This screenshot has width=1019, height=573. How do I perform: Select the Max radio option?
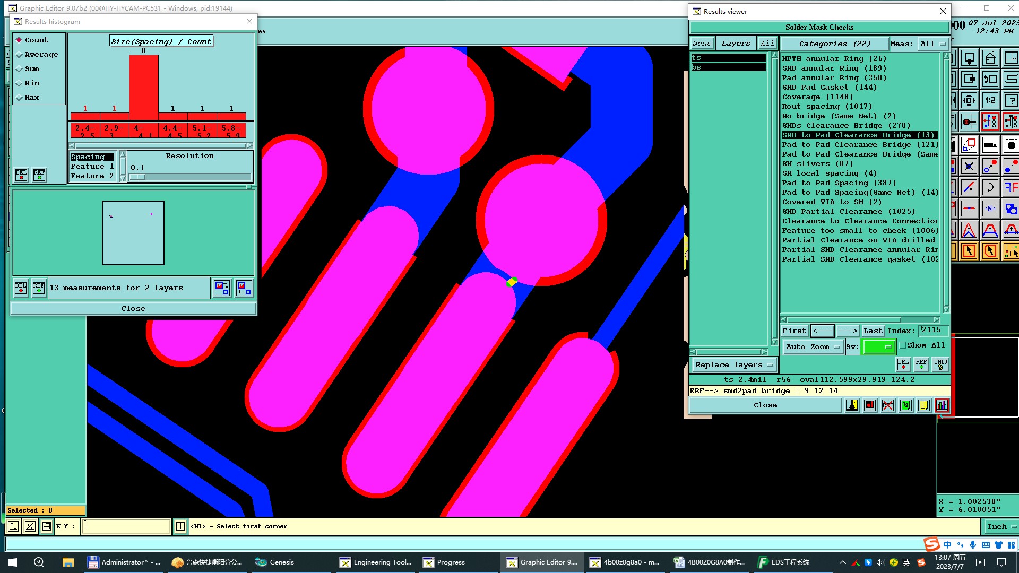point(19,98)
